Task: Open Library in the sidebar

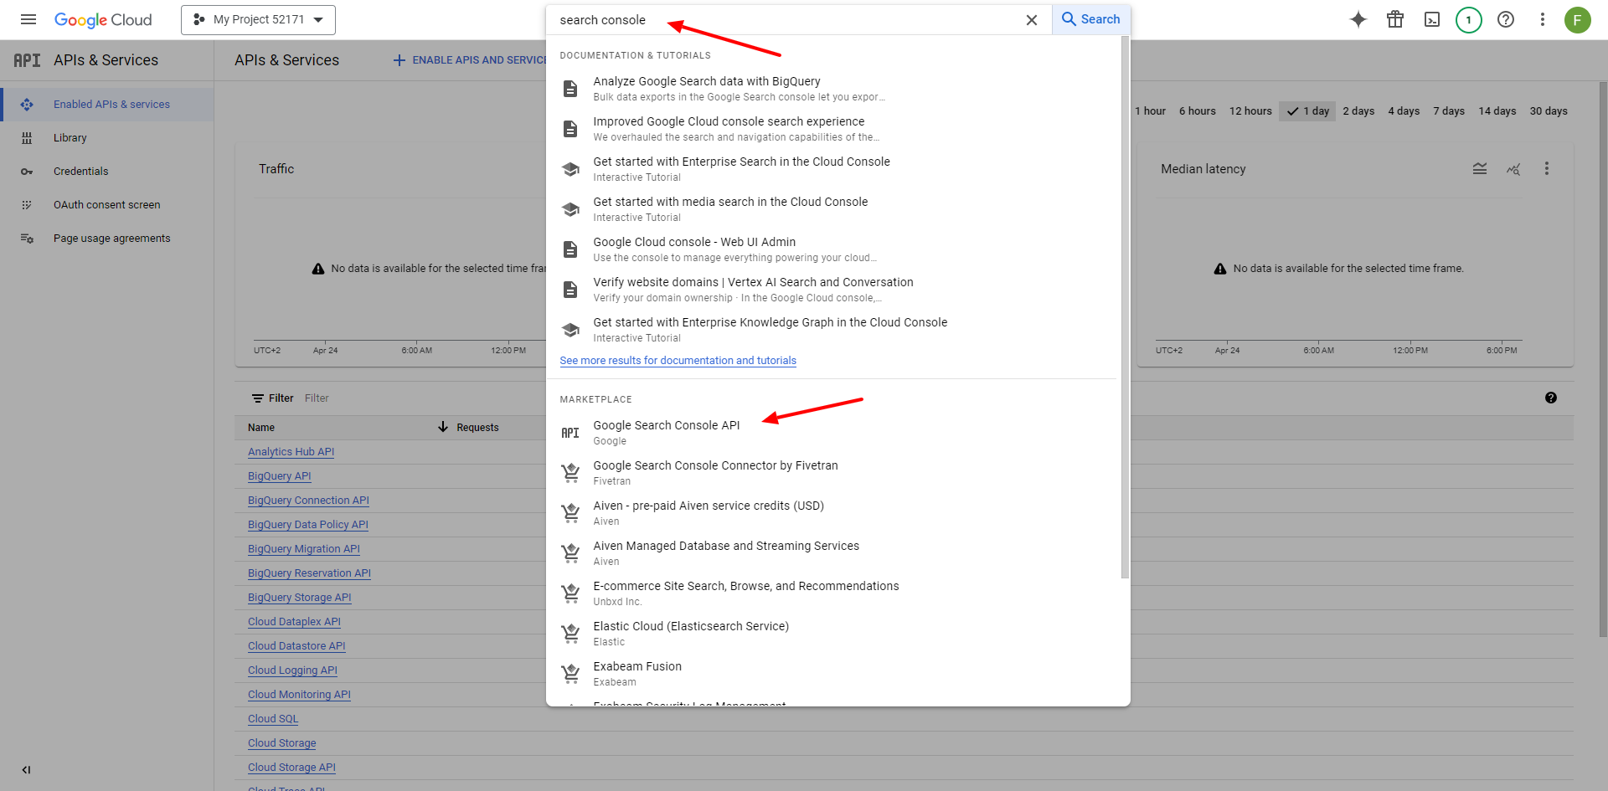Action: tap(107, 138)
